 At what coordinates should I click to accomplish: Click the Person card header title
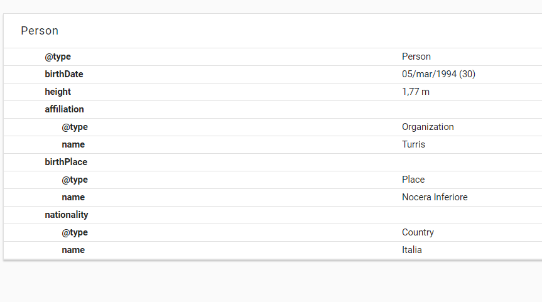pyautogui.click(x=40, y=31)
